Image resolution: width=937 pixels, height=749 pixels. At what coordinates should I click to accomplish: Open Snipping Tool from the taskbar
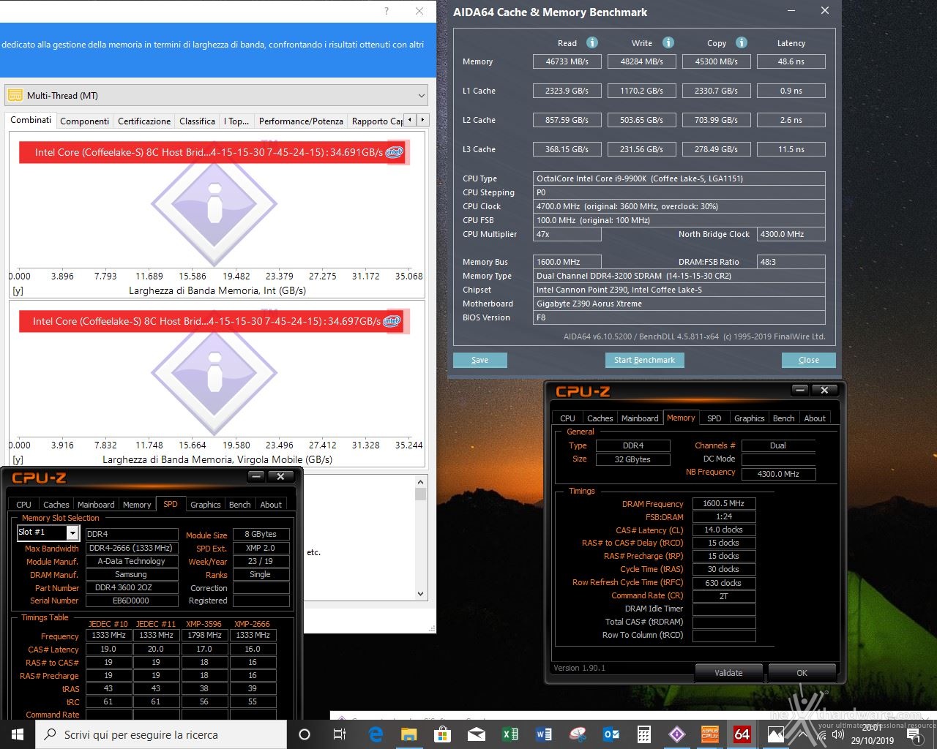click(578, 734)
